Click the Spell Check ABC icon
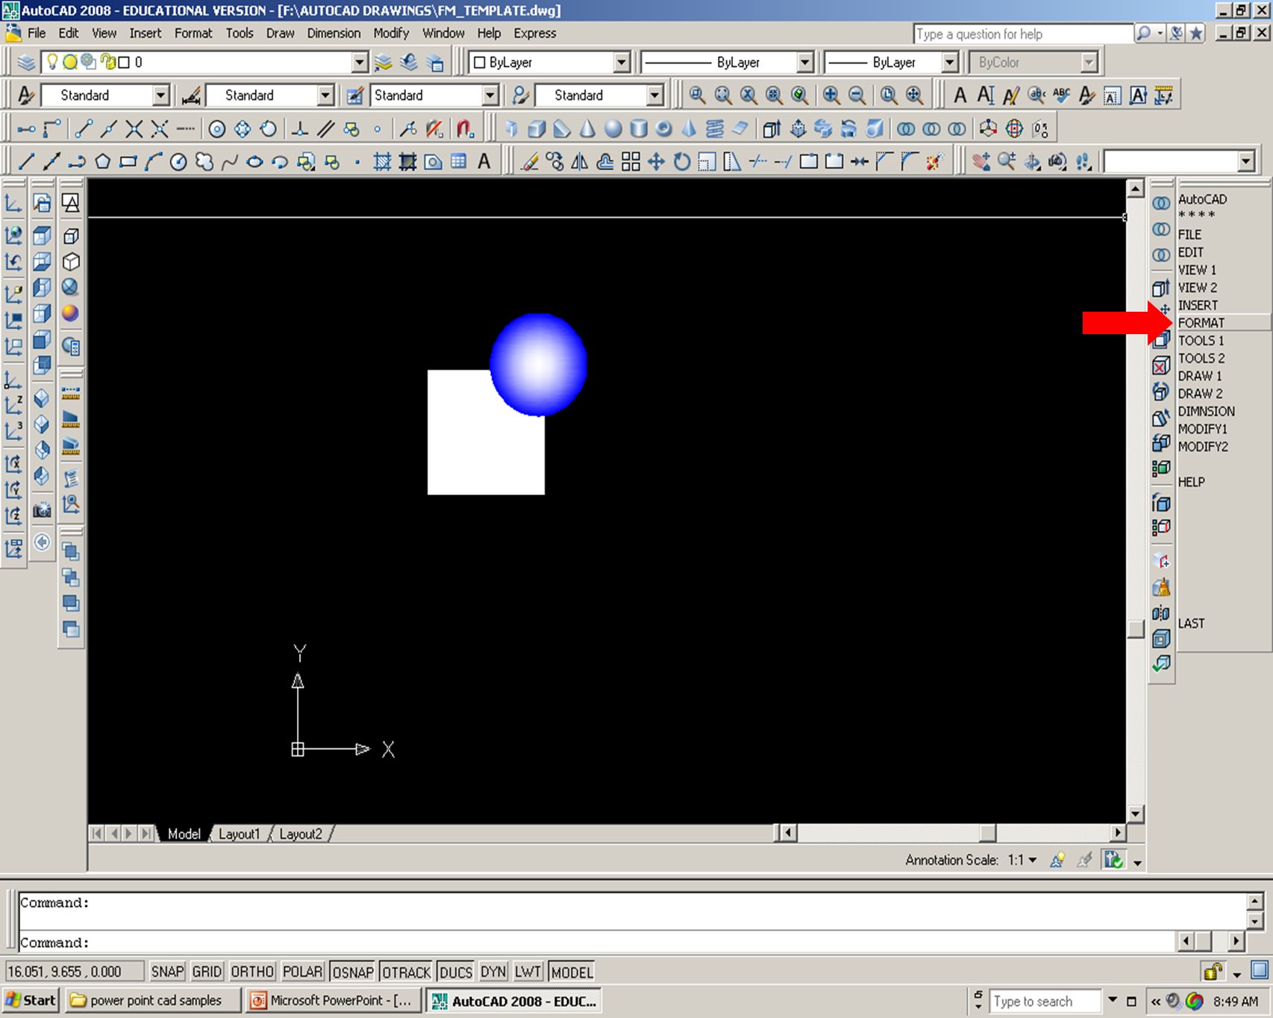This screenshot has width=1273, height=1018. pos(1061,95)
